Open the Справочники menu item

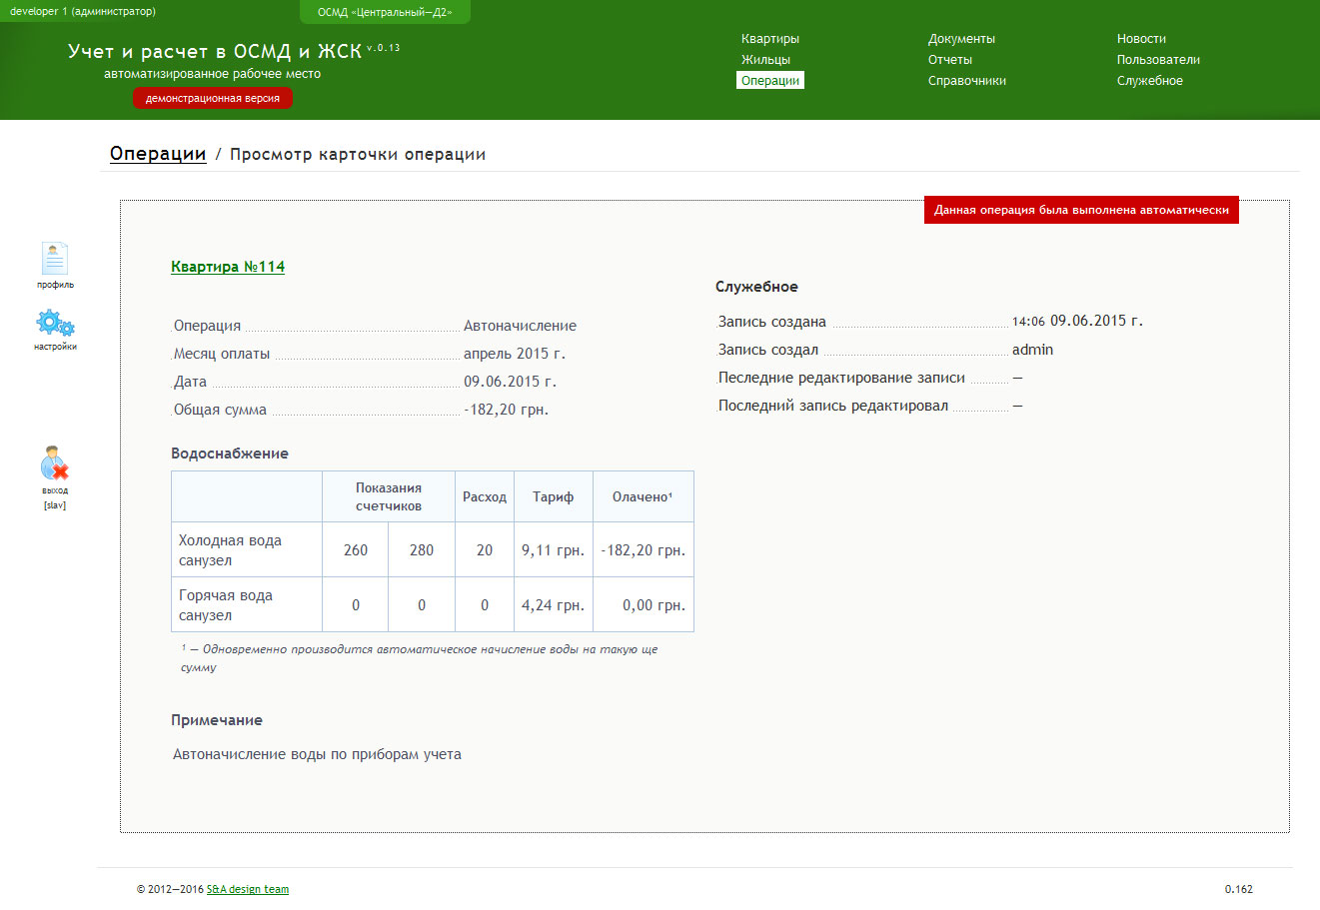point(966,81)
